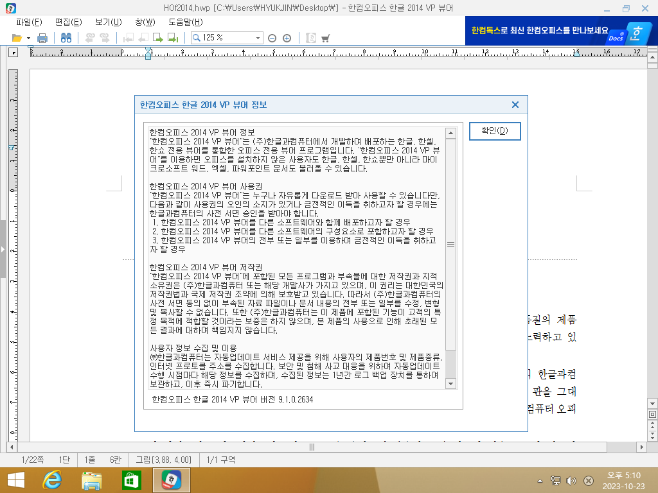
Task: Click the zoom out minus icon
Action: coord(272,39)
